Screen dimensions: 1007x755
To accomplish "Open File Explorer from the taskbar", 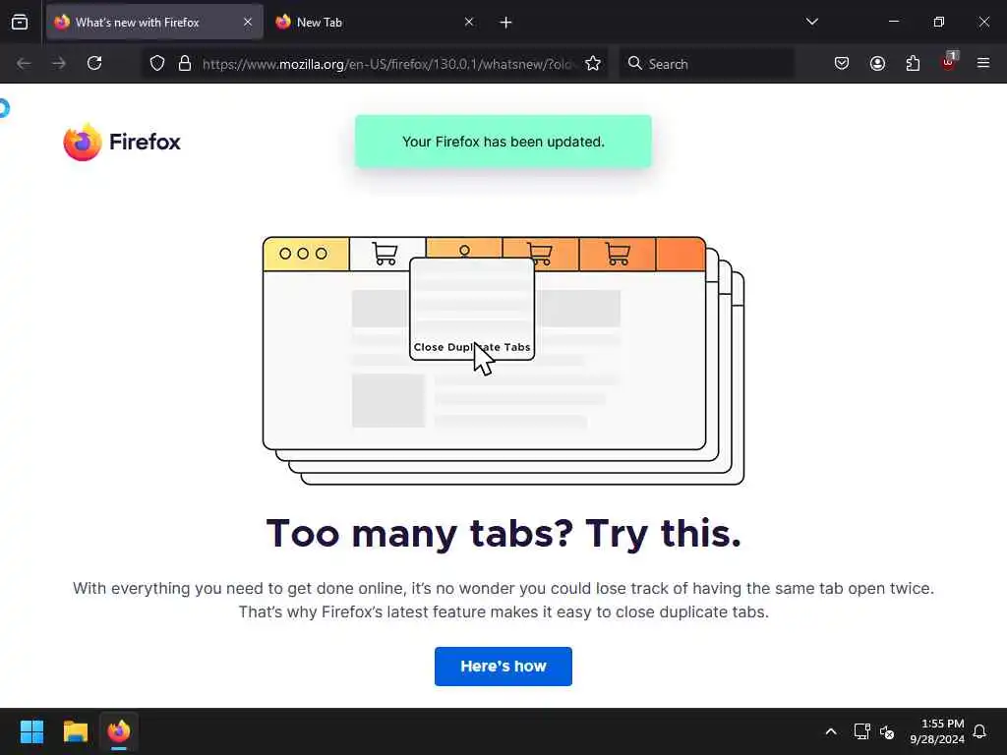I will 75,731.
